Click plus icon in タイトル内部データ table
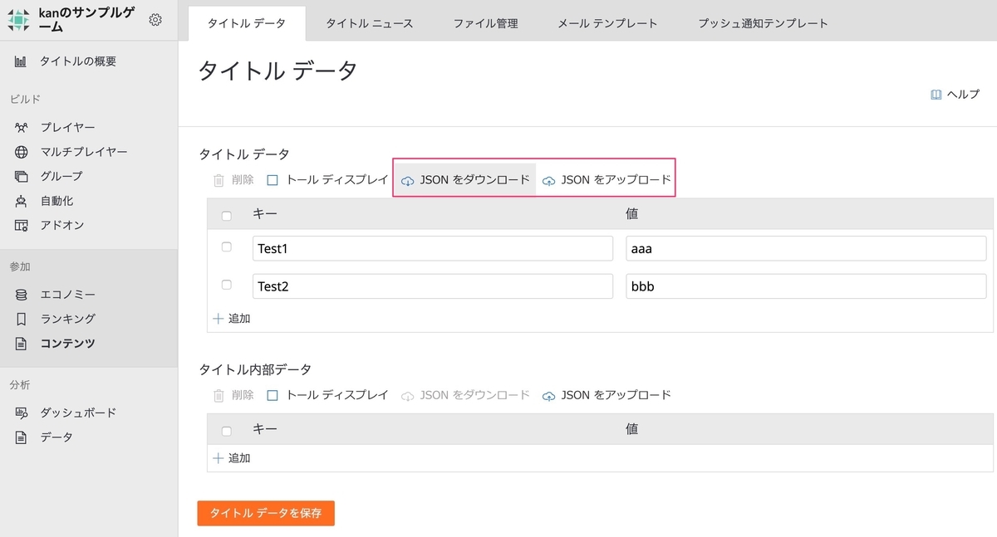997x537 pixels. coord(219,458)
